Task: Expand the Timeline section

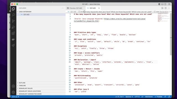Action: click(x=22, y=86)
